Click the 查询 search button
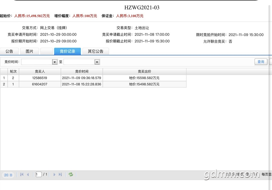This screenshot has height=190, width=272. [x=261, y=62]
